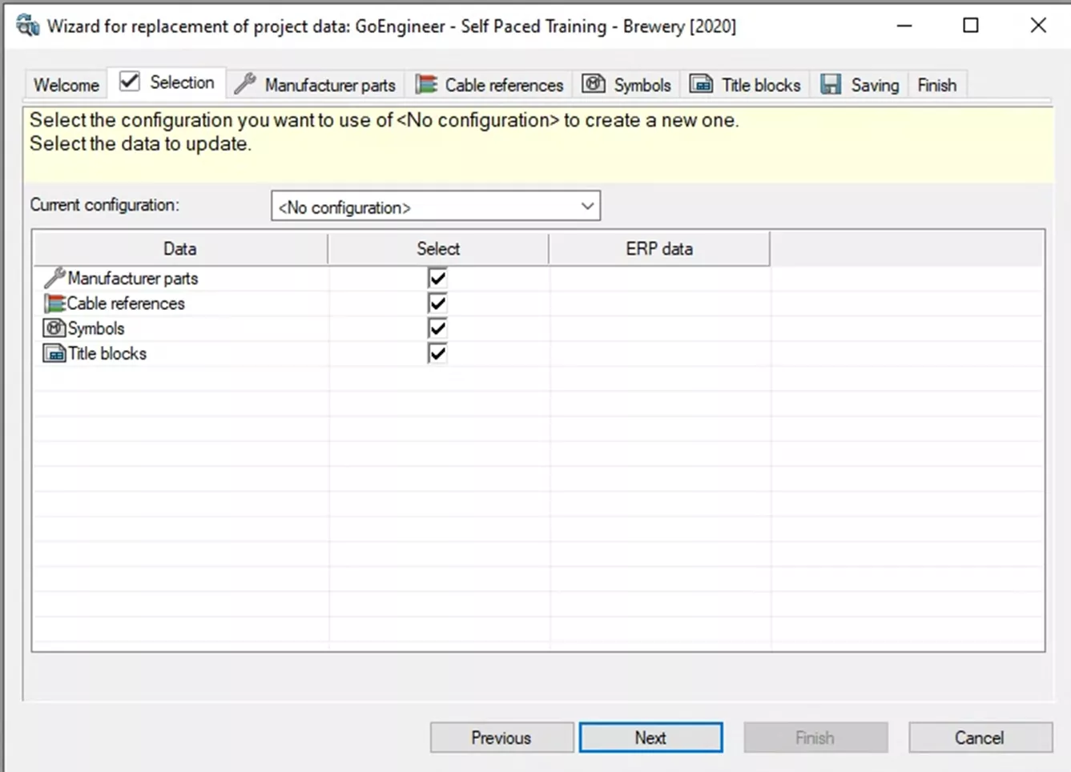Click the floppy disk Saving icon

pos(831,84)
